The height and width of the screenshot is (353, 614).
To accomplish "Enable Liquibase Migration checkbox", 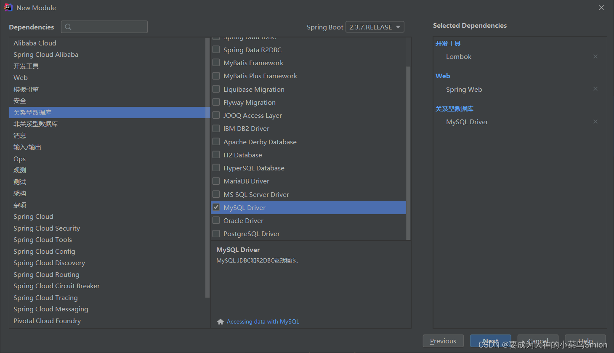I will (216, 89).
